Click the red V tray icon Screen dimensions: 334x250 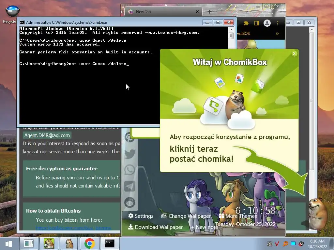(277, 243)
